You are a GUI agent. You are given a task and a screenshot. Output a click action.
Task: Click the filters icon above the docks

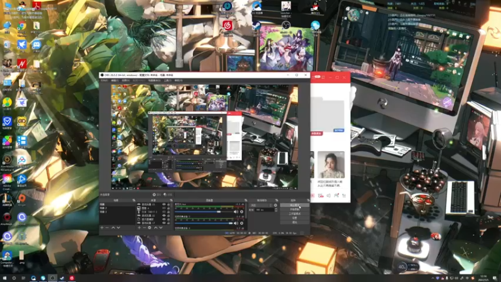[165, 194]
